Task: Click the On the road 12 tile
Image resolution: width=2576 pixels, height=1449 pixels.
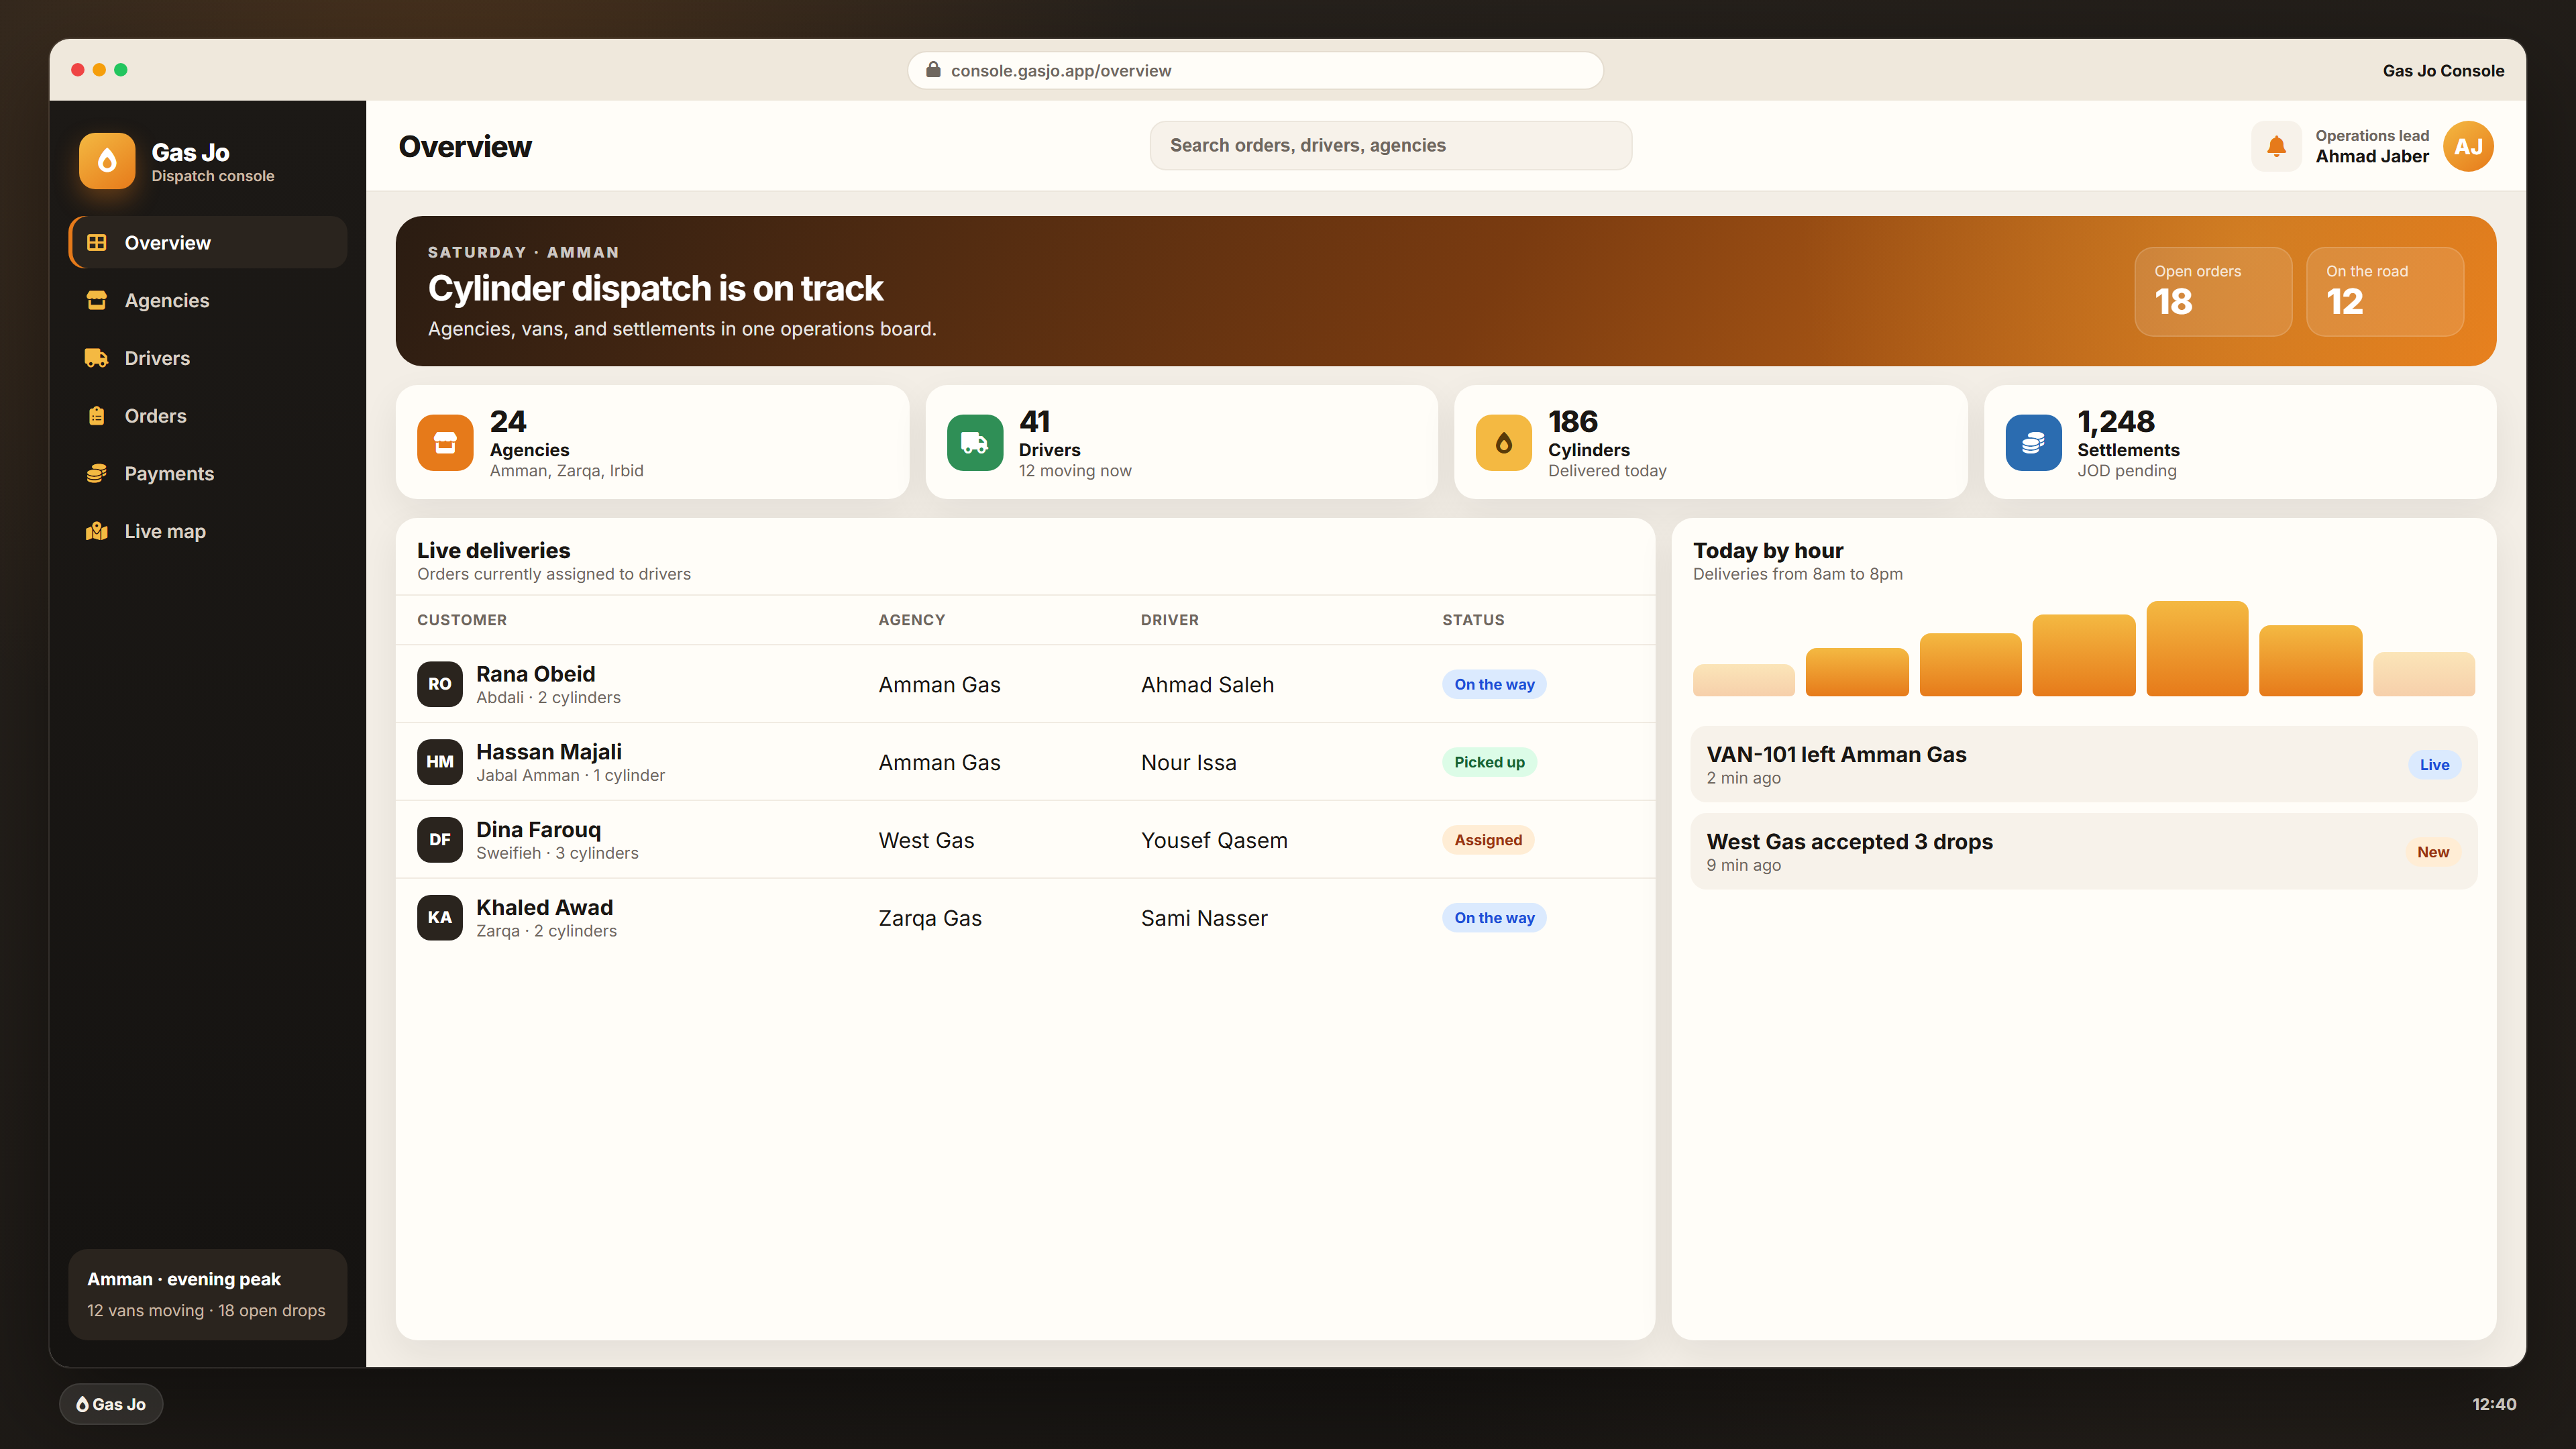Action: [2385, 291]
